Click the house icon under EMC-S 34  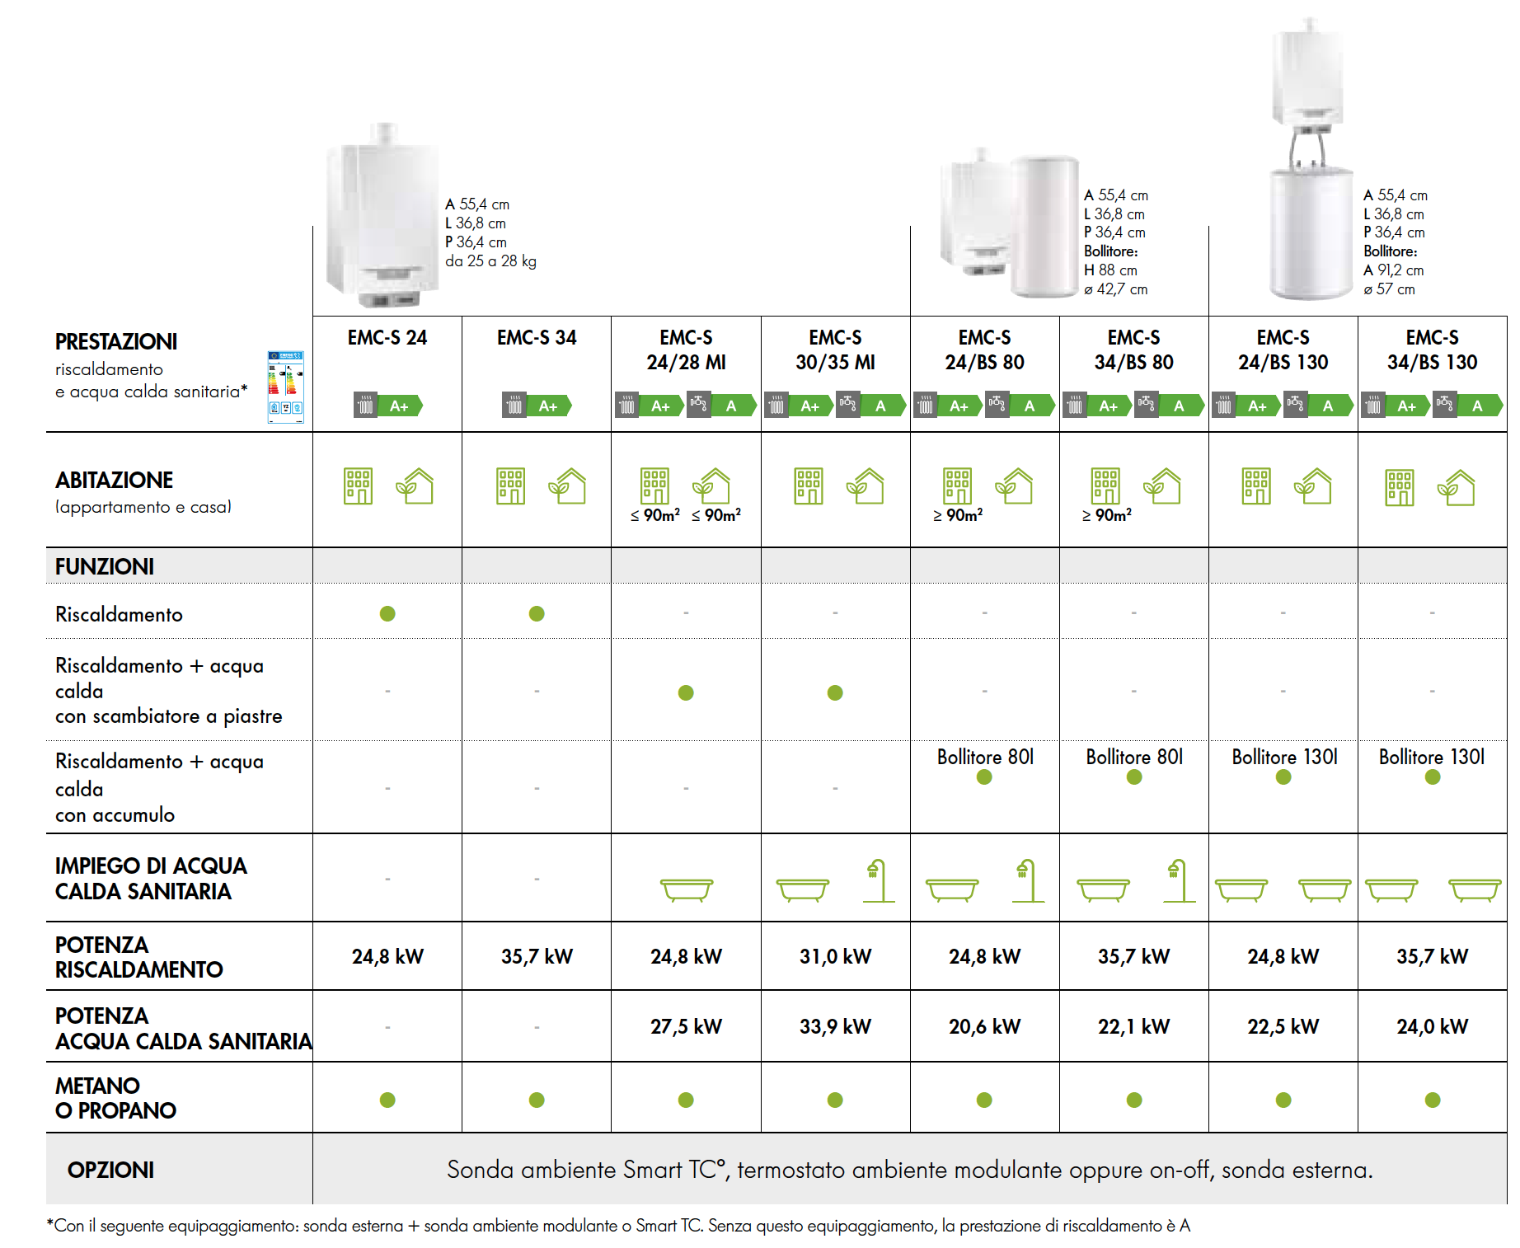(x=567, y=486)
